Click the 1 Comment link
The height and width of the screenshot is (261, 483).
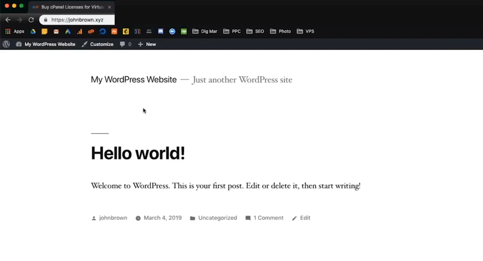268,218
